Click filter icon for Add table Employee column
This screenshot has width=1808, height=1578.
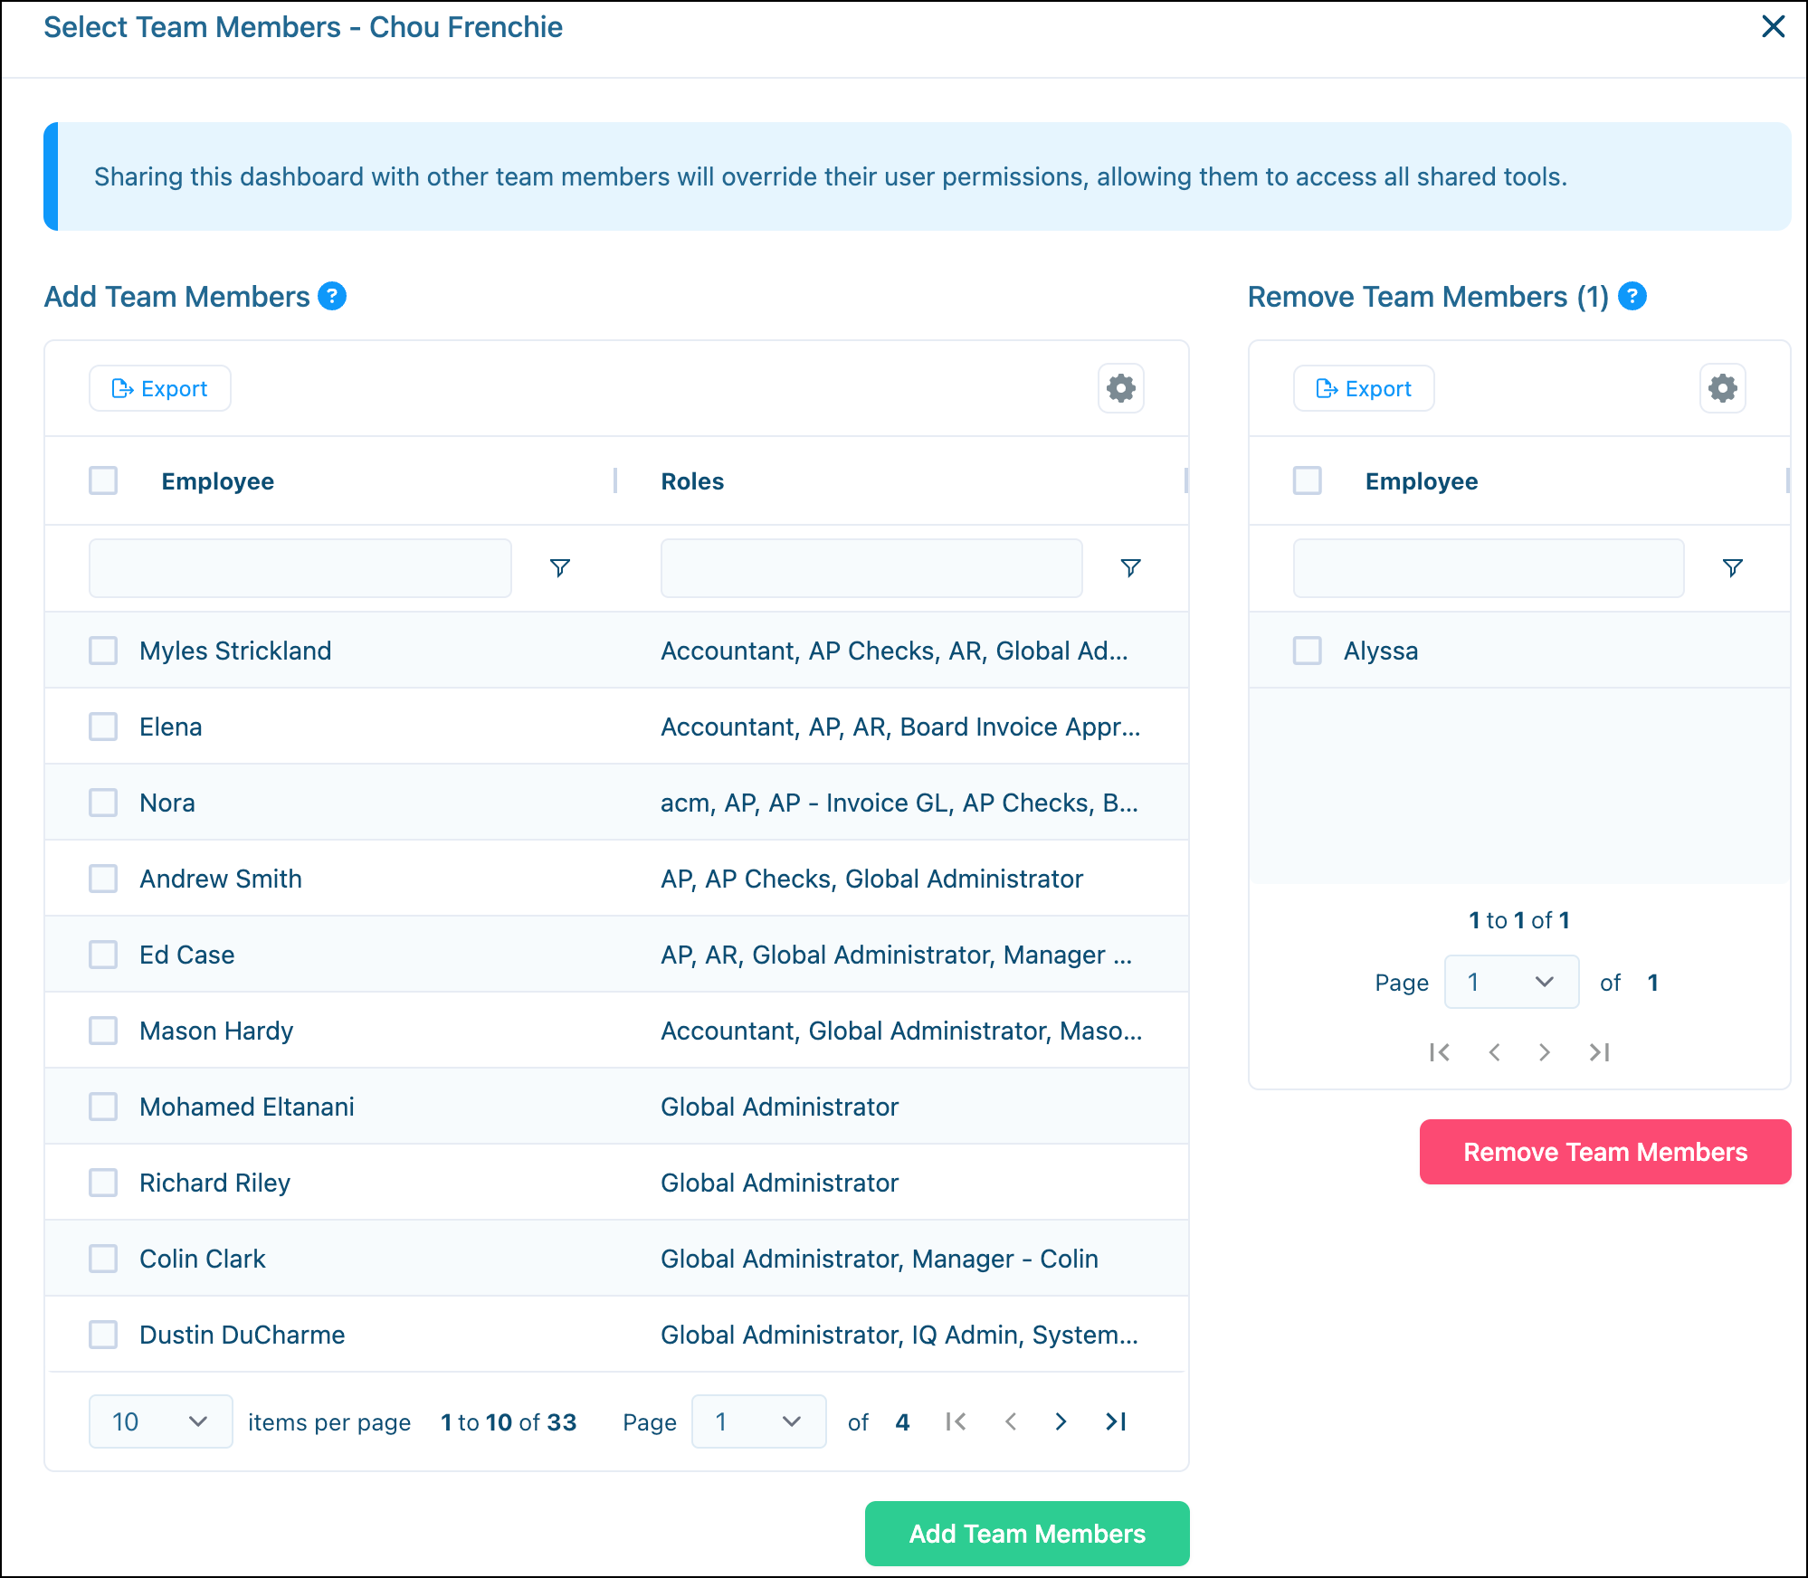coord(560,567)
